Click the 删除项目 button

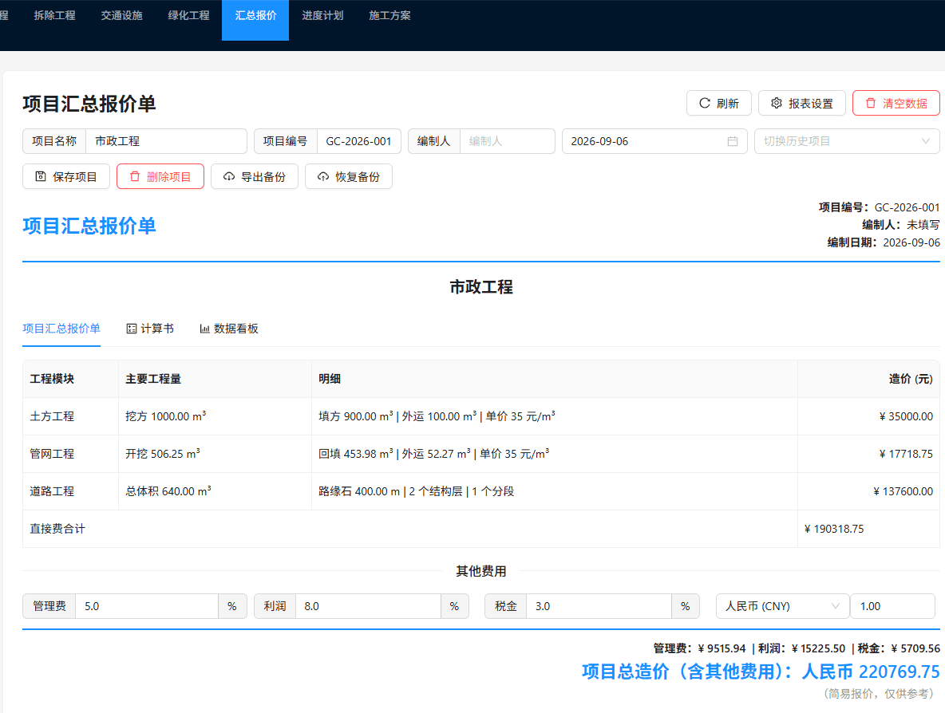tap(160, 176)
